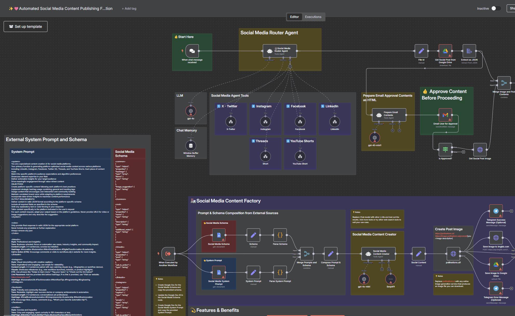Click plus connector under Router Agent Tool
The width and height of the screenshot is (515, 316).
[x=290, y=66]
